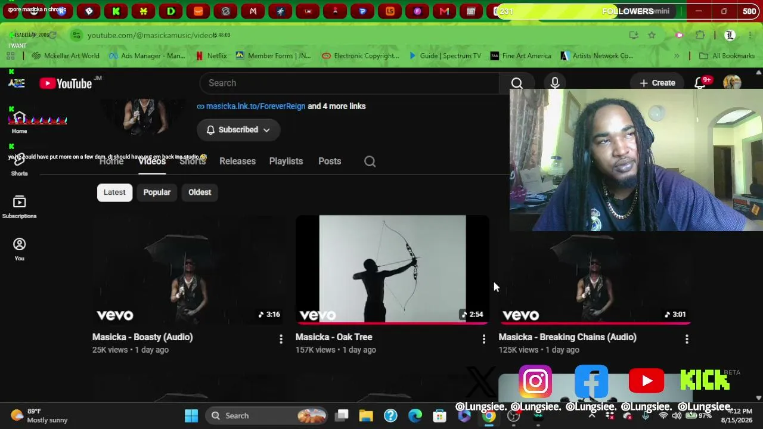Open the browser extensions puzzle icon

[700, 35]
